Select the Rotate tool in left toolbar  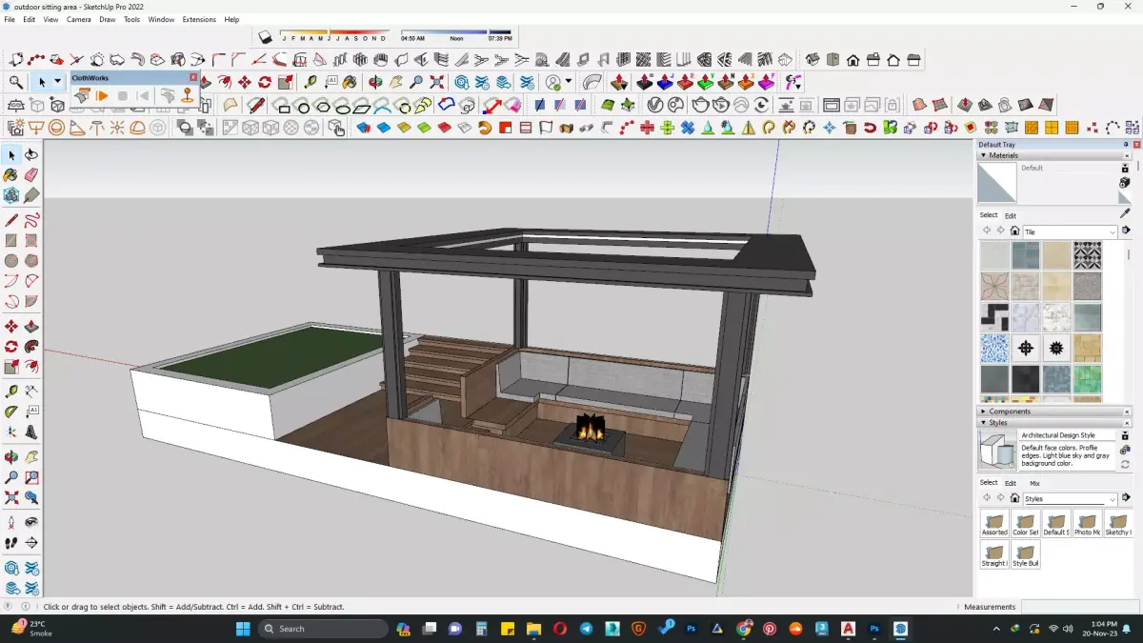pos(11,347)
